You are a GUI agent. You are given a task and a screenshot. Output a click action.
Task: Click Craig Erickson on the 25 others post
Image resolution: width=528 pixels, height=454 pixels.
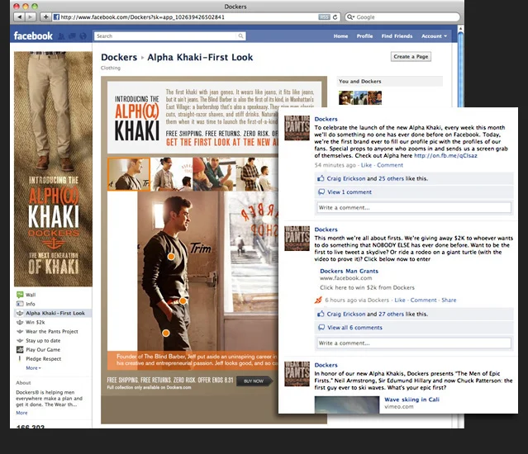(x=346, y=178)
